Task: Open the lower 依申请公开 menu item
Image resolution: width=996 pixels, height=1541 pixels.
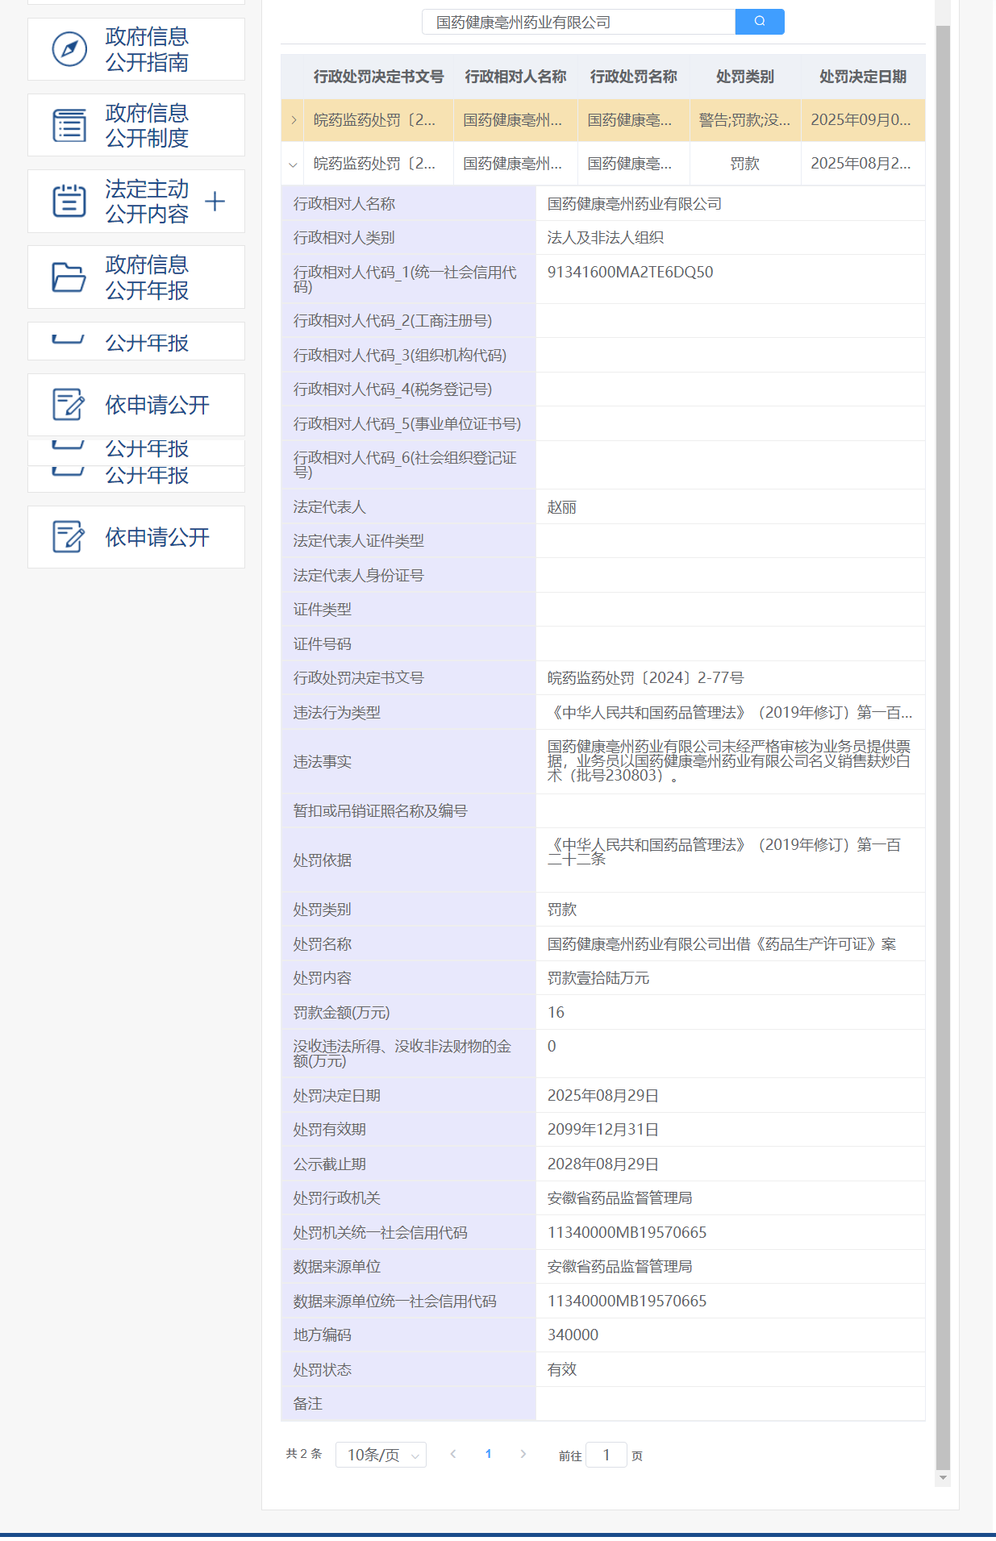Action: (136, 536)
